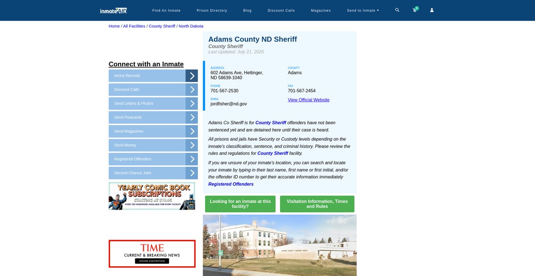This screenshot has width=535, height=276.
Task: Open Discount Calls in top navigation
Action: point(281,10)
